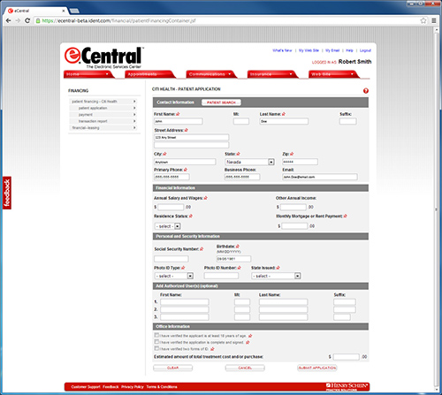The width and height of the screenshot is (442, 395).
Task: Click the Terms & Conditions footer link
Action: pos(162,387)
